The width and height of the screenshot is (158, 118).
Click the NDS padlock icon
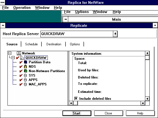point(25,67)
